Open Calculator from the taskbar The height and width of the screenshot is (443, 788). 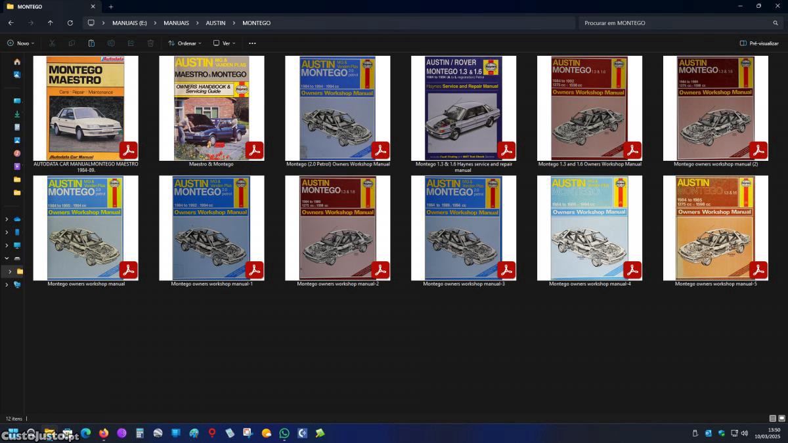click(x=140, y=433)
